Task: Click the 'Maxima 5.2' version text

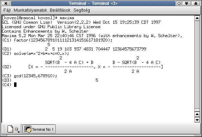Action: point(14,36)
